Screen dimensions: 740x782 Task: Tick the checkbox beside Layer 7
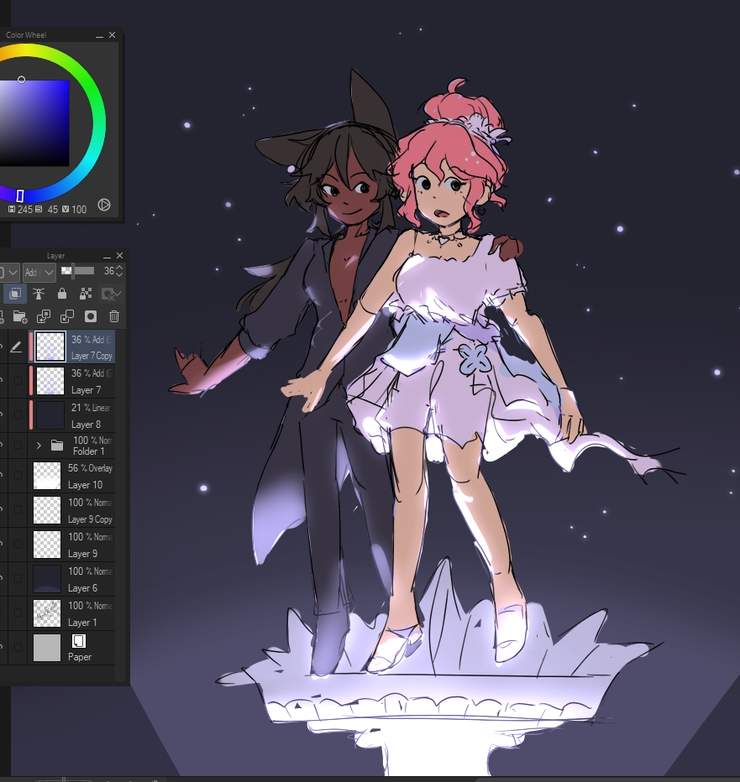click(18, 381)
